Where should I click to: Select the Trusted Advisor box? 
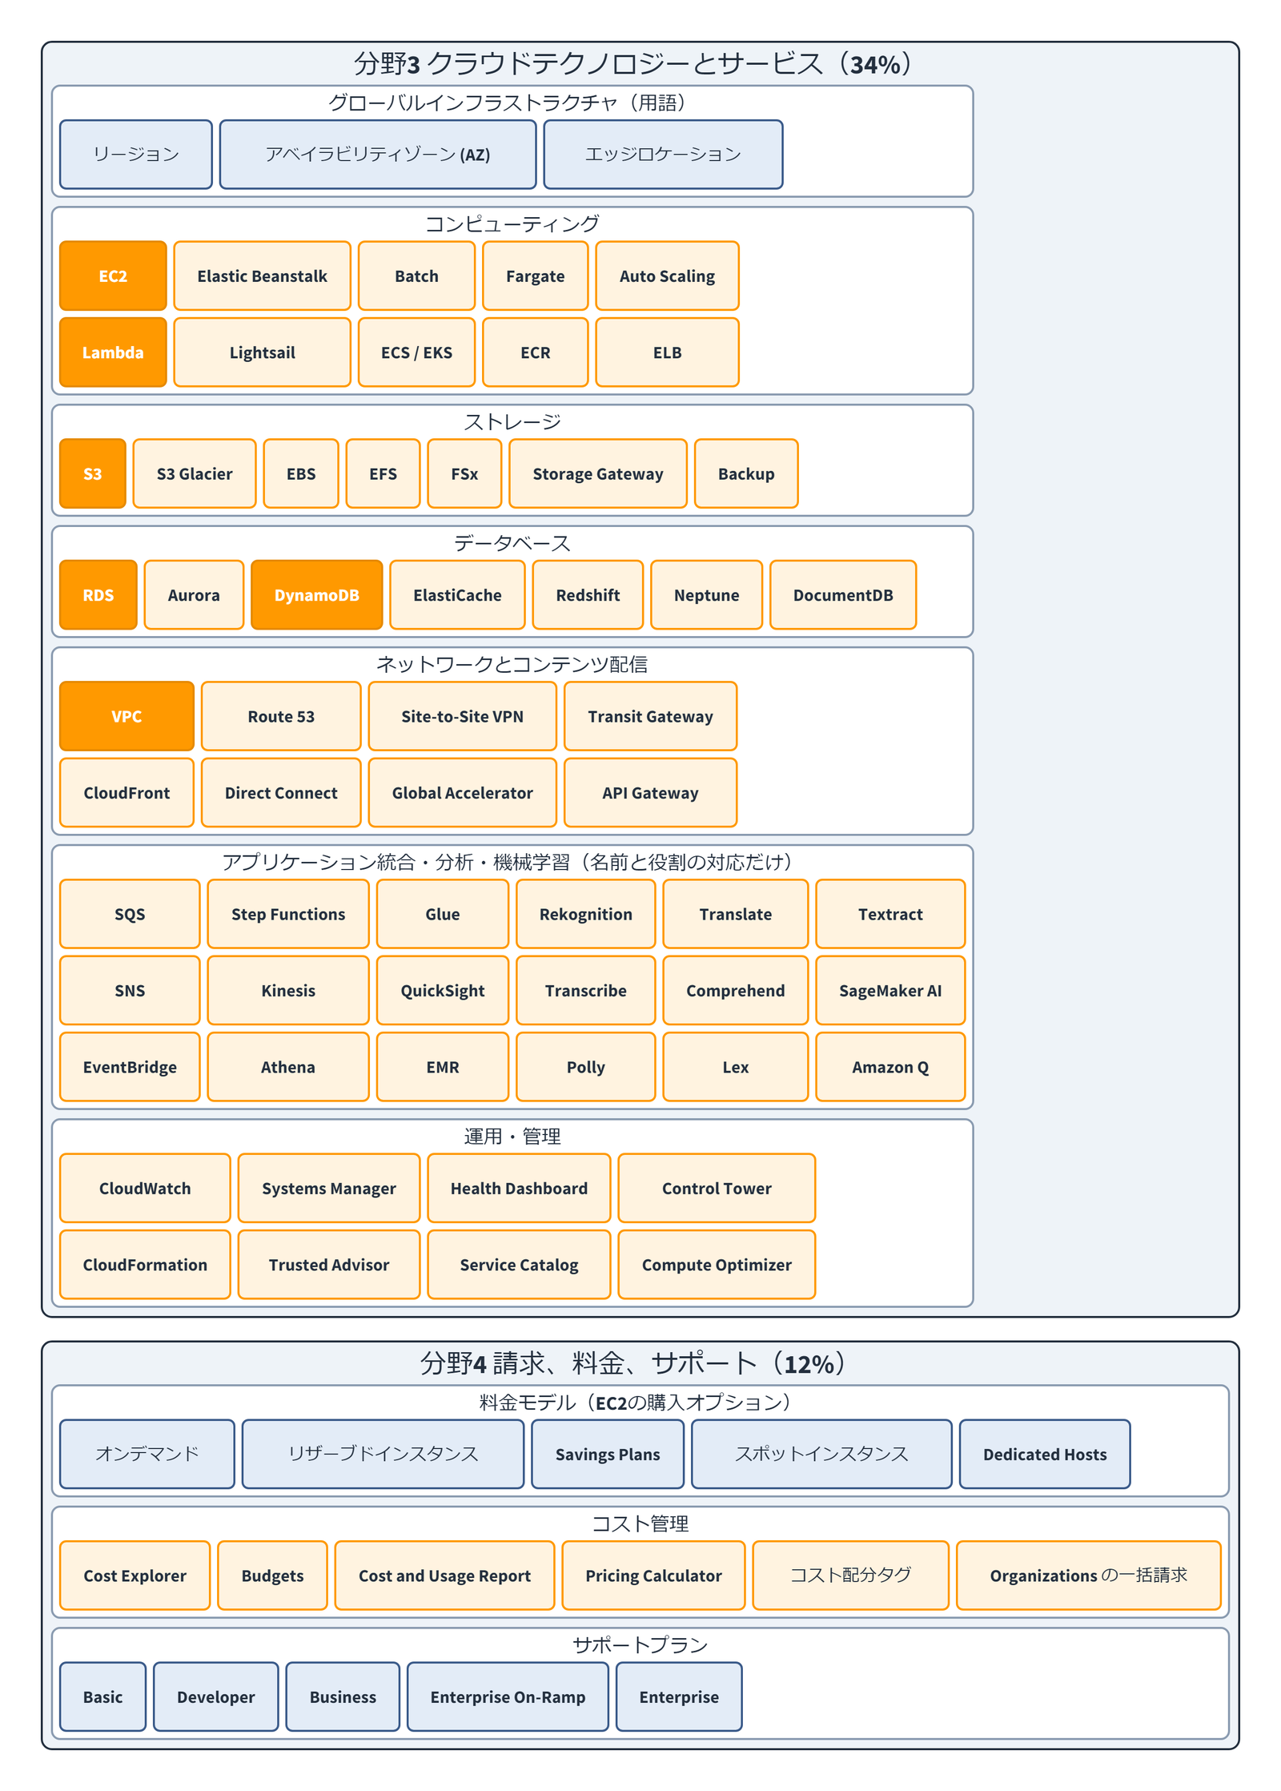point(329,1265)
